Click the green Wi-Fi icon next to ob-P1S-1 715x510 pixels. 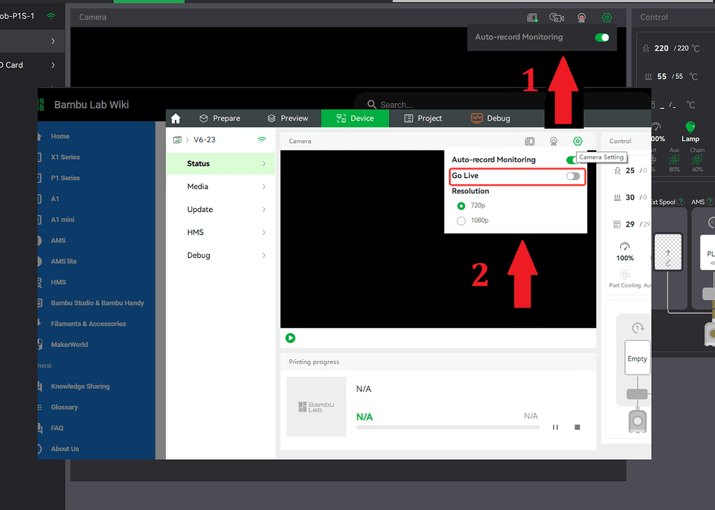[51, 16]
